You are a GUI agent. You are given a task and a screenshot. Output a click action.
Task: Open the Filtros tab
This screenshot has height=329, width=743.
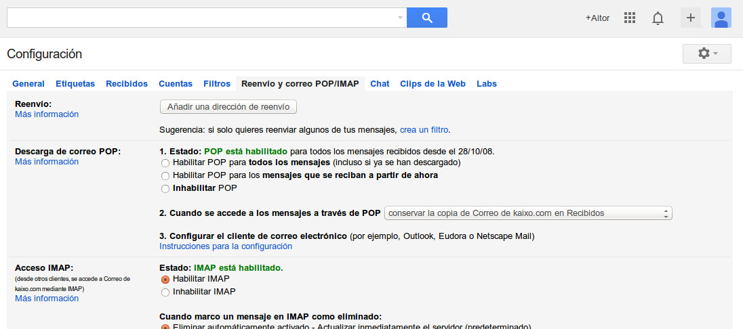(x=217, y=84)
